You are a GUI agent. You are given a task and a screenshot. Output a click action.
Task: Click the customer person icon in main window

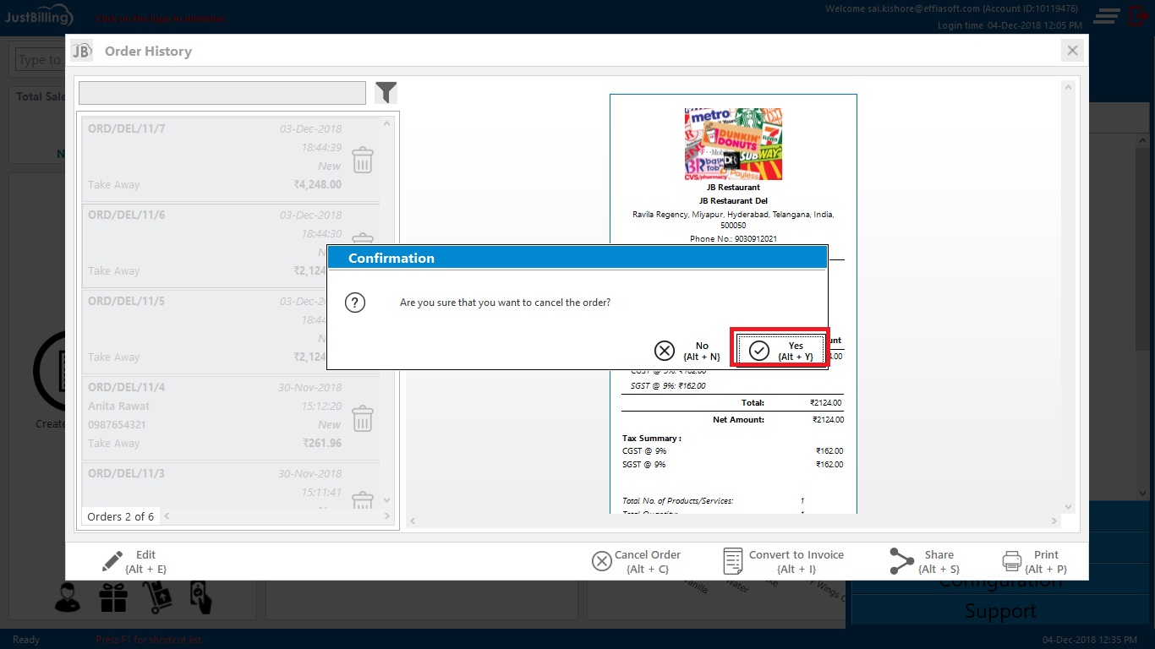(68, 599)
